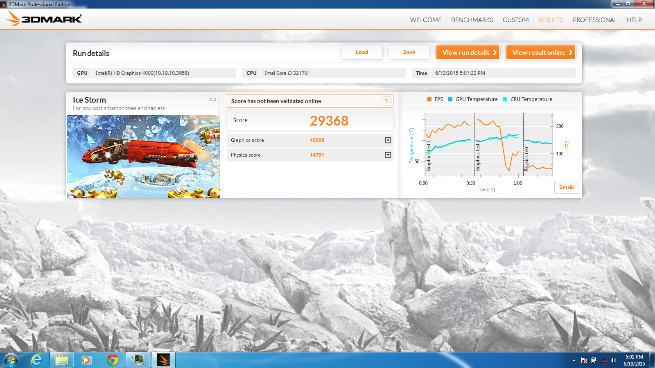Image resolution: width=655 pixels, height=368 pixels.
Task: Launch Internet Explorer from taskbar
Action: click(x=37, y=360)
